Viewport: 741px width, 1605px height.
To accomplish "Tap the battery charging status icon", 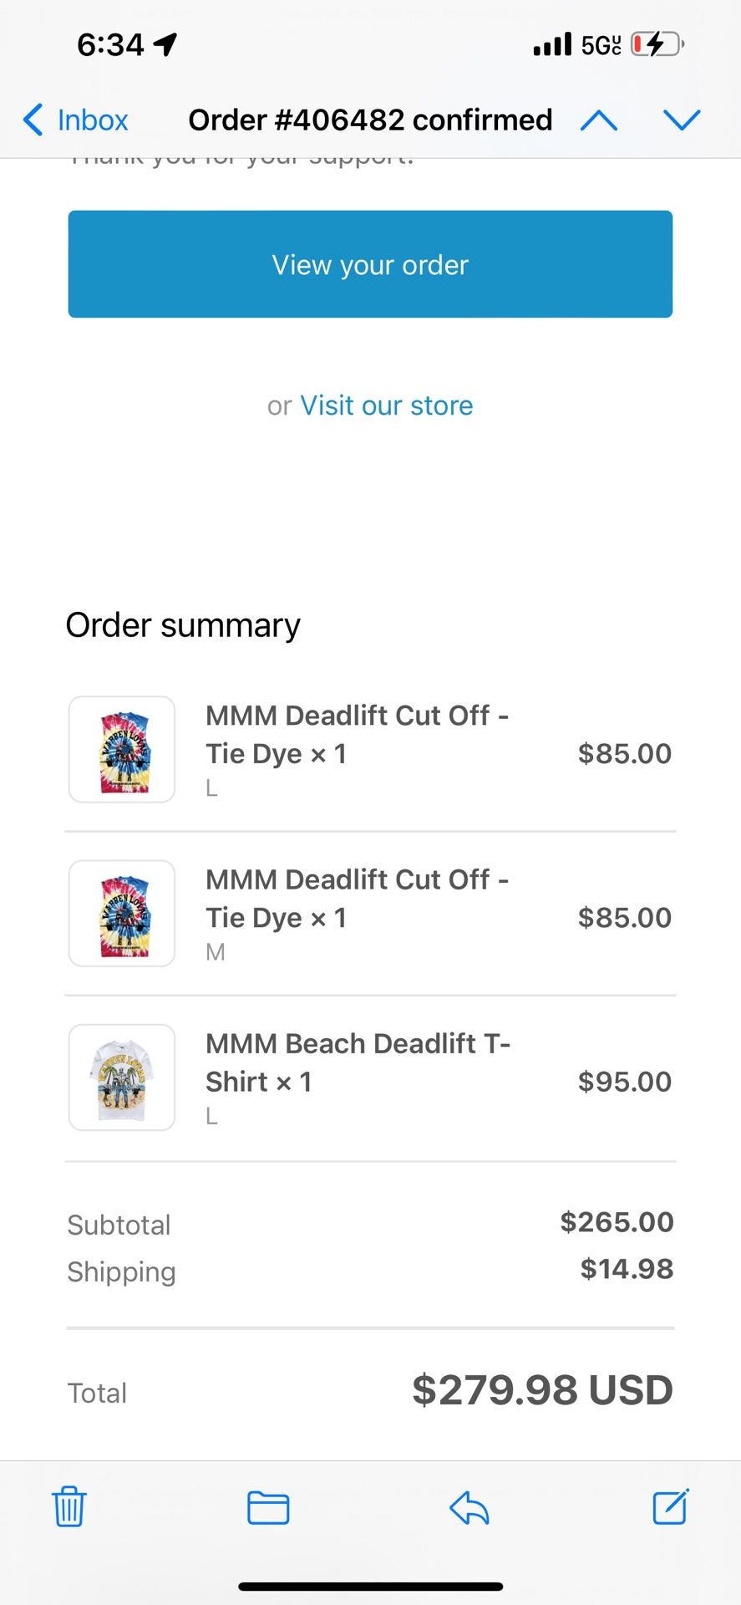I will 657,43.
